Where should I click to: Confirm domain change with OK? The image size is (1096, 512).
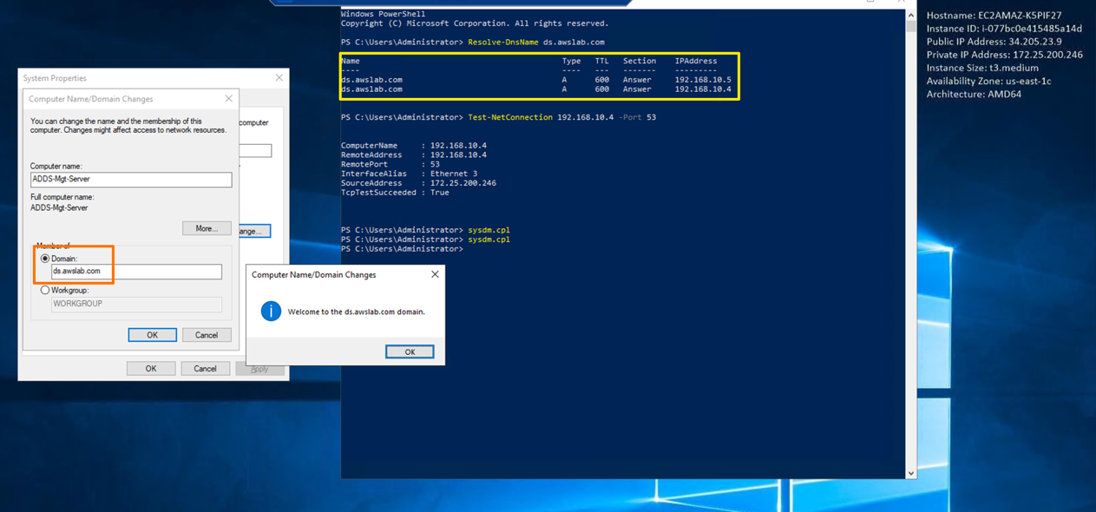pos(152,334)
